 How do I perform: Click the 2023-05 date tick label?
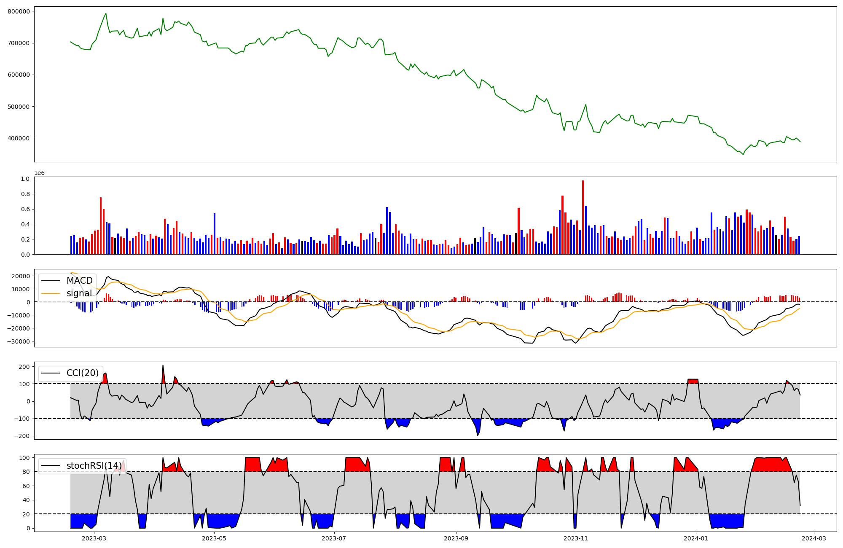click(x=214, y=538)
